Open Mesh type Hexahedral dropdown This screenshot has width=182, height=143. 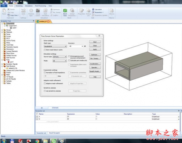point(55,46)
